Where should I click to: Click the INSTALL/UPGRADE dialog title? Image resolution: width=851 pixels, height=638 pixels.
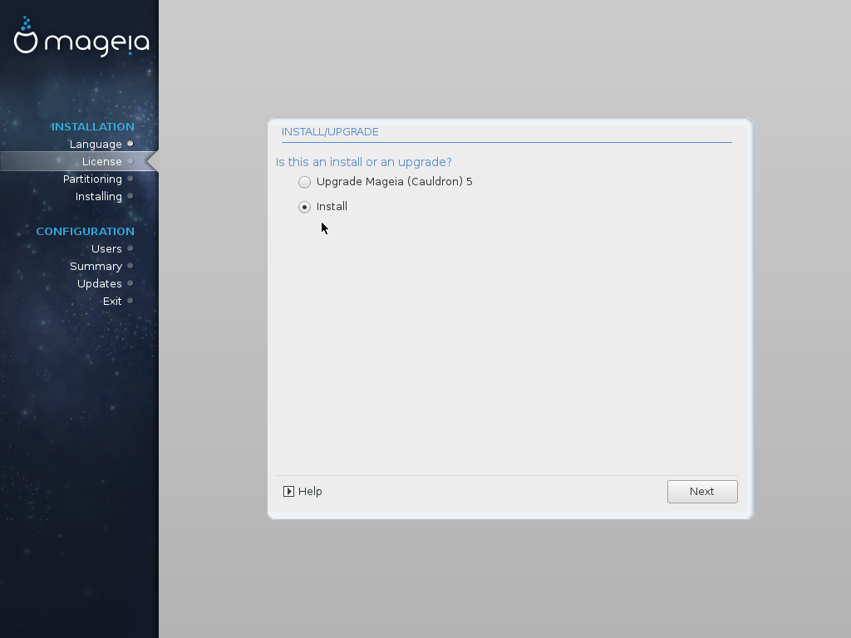(x=330, y=132)
